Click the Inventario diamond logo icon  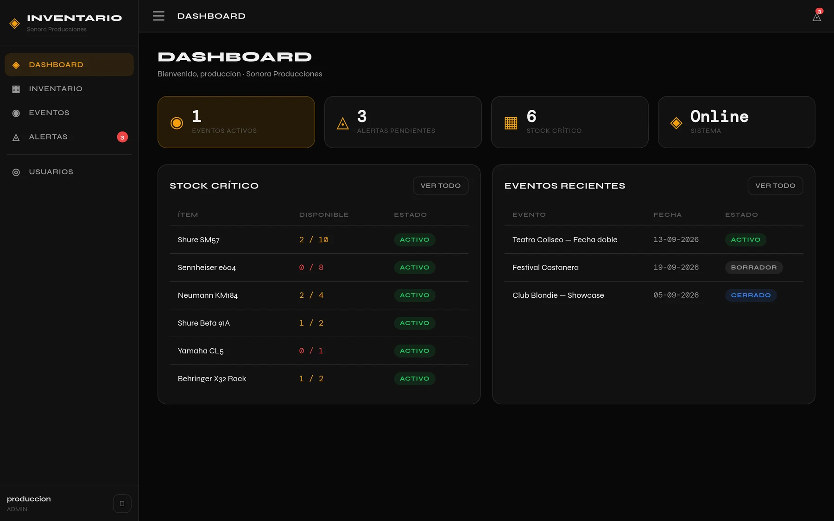click(14, 23)
